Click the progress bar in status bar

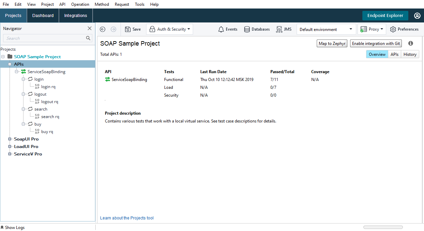383,227
